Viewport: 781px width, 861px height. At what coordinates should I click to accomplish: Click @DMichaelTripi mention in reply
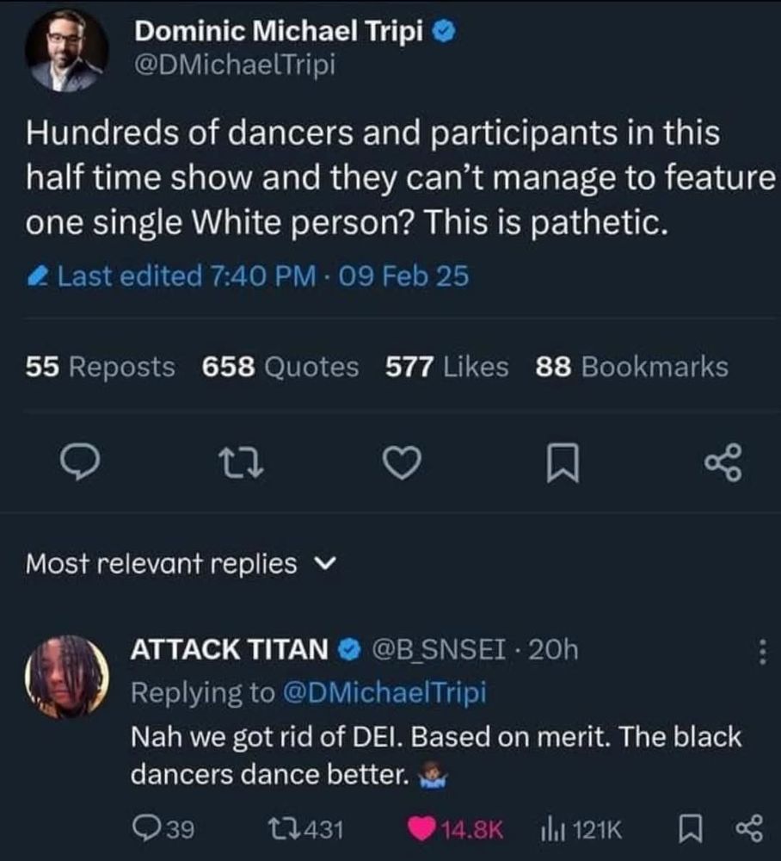tap(384, 692)
